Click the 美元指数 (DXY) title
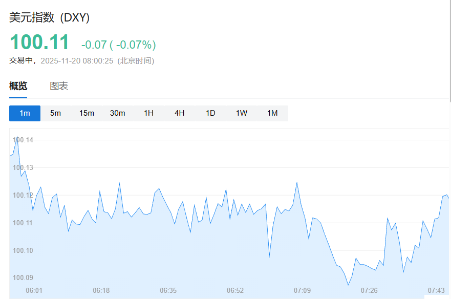 49,17
